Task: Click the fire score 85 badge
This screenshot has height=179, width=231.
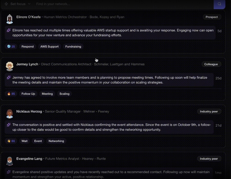Action: pyautogui.click(x=11, y=94)
